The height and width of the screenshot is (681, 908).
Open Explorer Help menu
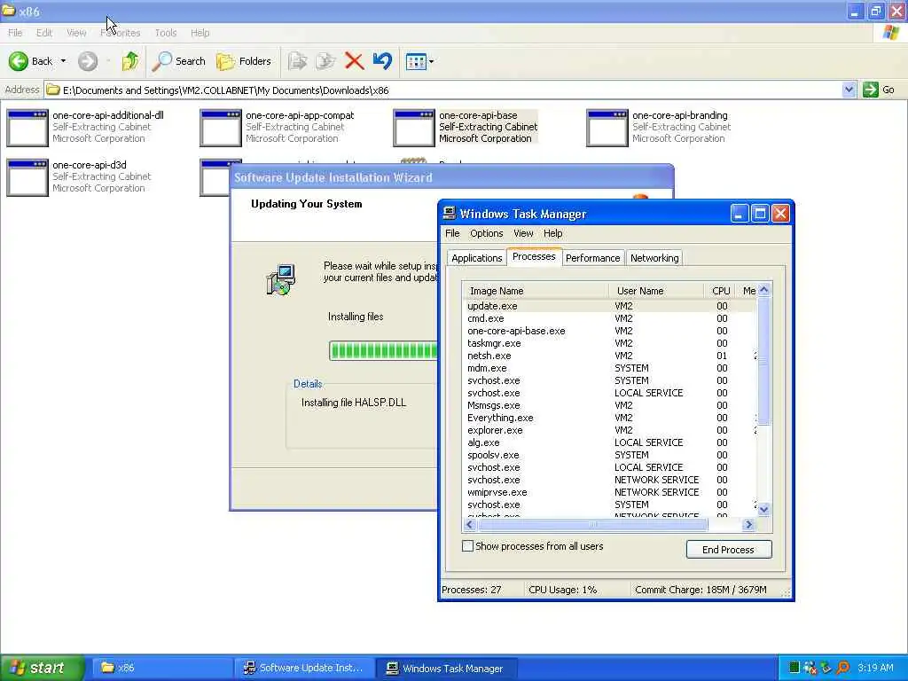(200, 33)
